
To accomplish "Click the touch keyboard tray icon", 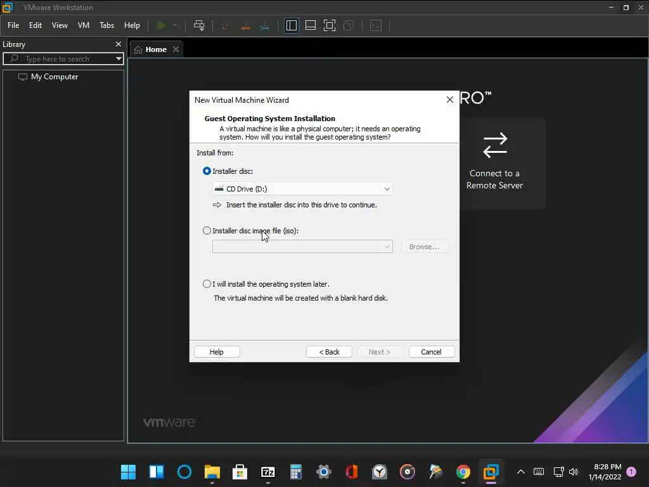I will tap(539, 472).
